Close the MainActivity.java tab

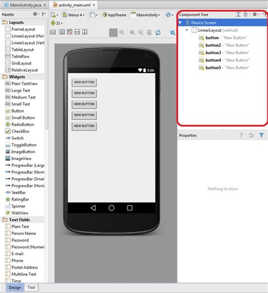coord(45,5)
